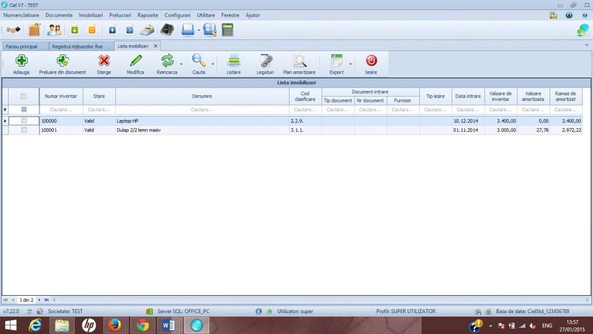Click the handshake icon in the top toolbar

(13, 30)
